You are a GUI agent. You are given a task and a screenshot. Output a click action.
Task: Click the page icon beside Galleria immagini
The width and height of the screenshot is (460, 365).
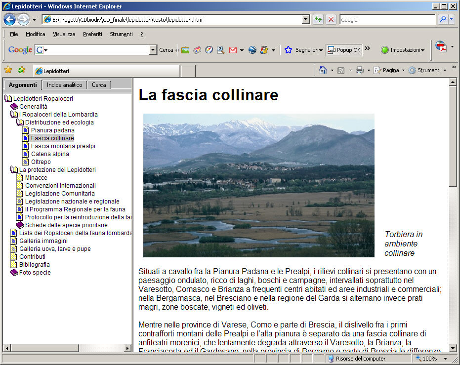click(x=13, y=241)
